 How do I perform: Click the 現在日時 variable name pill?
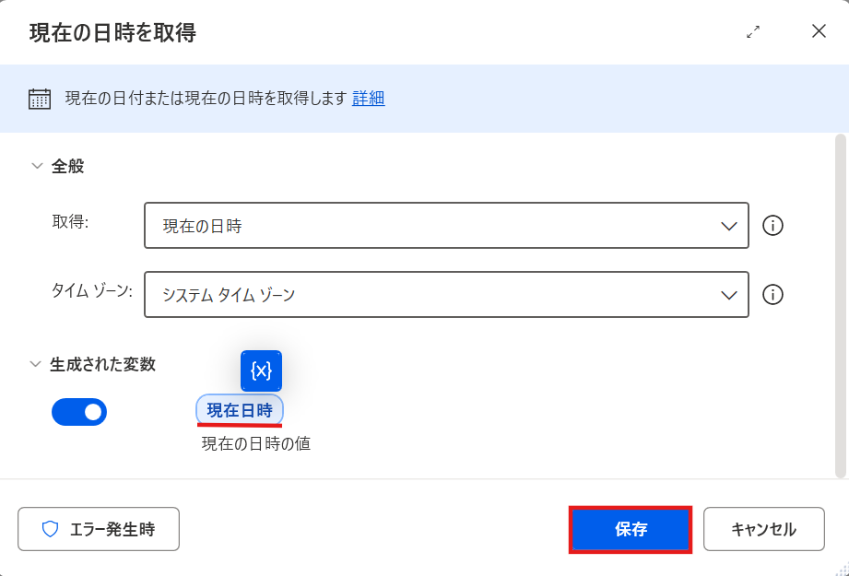coord(239,410)
